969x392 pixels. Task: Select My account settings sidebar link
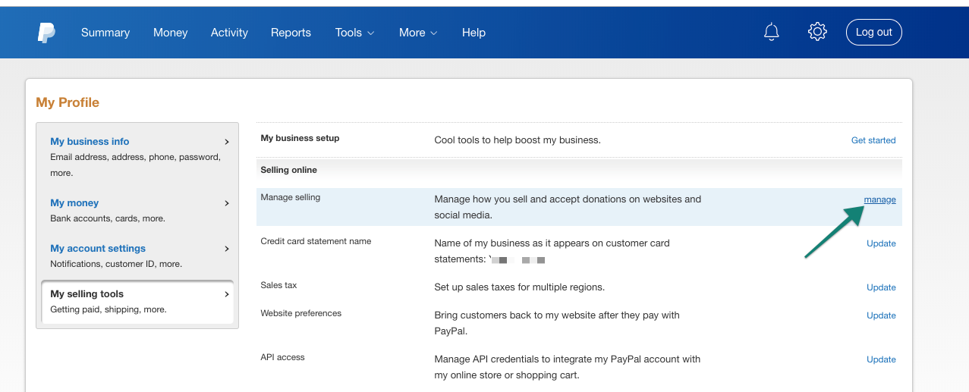(98, 249)
